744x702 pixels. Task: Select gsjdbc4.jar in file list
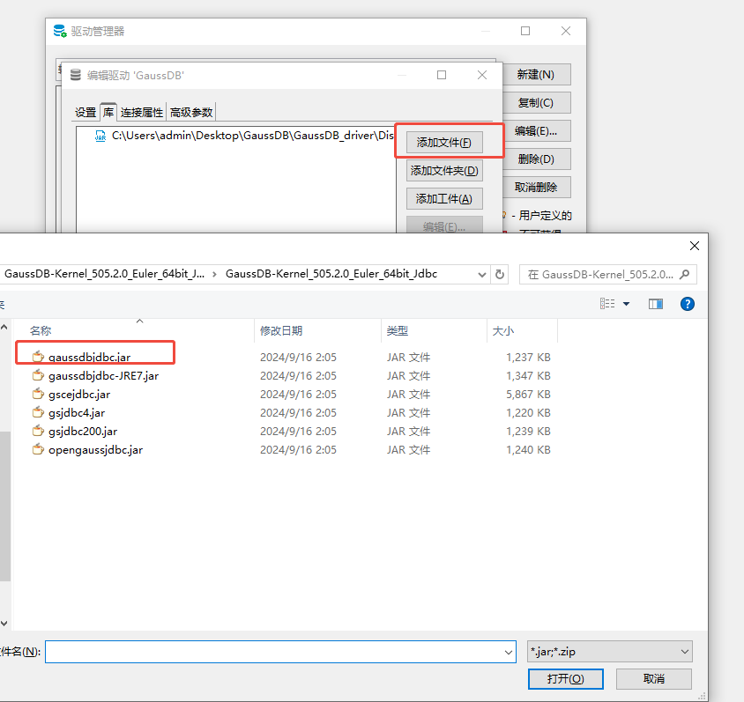(x=76, y=412)
